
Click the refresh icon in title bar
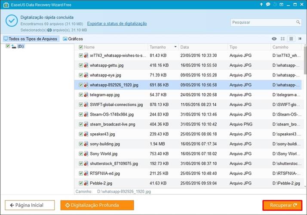click(275, 4)
